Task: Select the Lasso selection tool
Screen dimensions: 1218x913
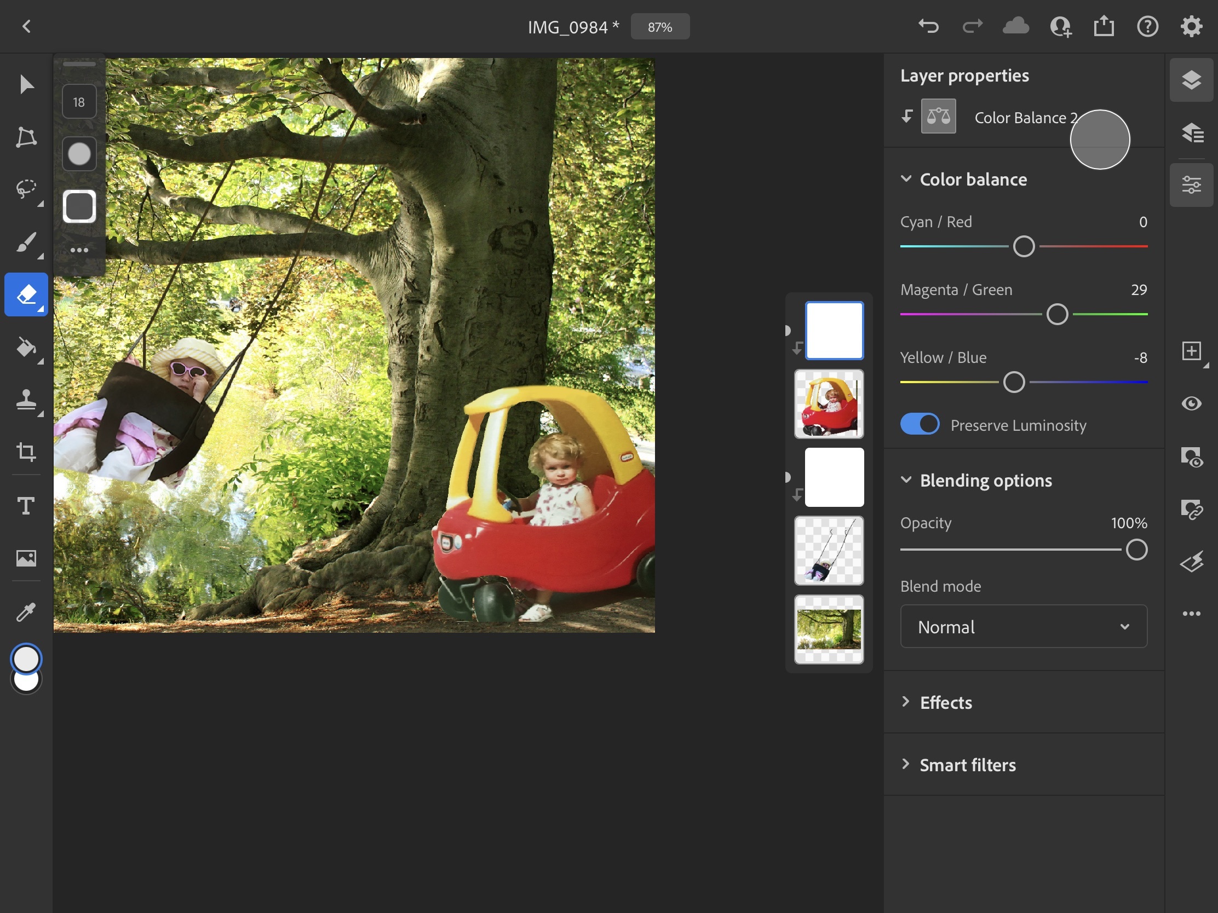Action: click(x=26, y=189)
